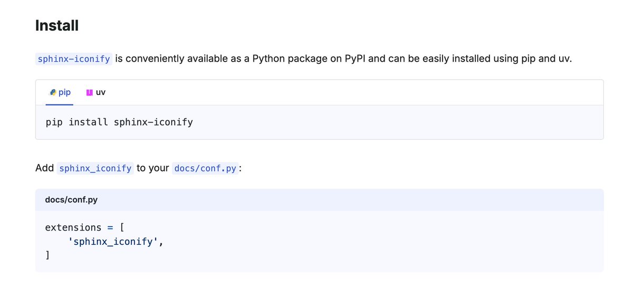Switch to the uv tab
Image resolution: width=633 pixels, height=296 pixels.
click(x=95, y=92)
